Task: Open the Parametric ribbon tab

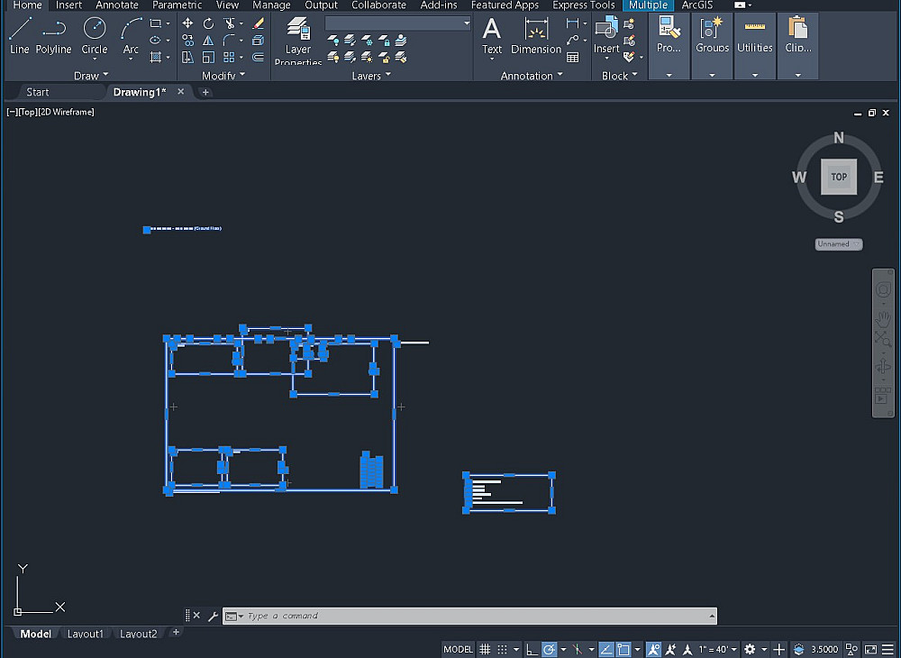Action: click(x=177, y=5)
